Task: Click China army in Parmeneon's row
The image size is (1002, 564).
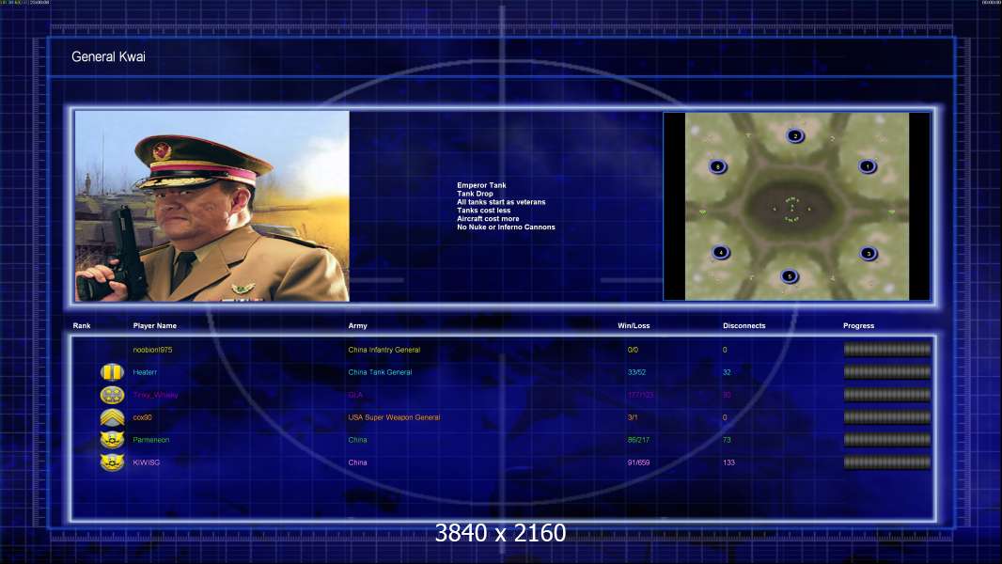Action: pyautogui.click(x=358, y=440)
